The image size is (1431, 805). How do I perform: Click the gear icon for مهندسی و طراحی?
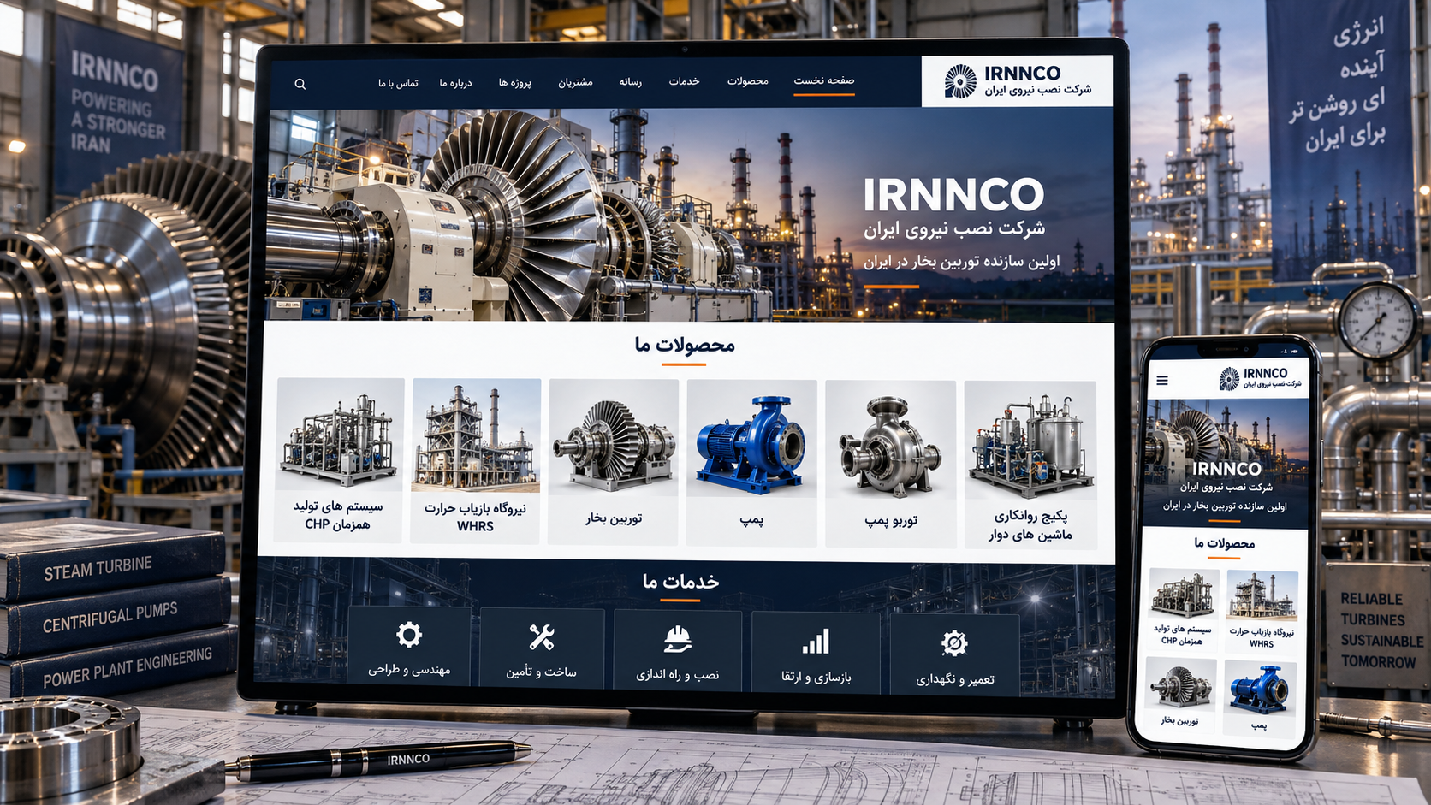pos(409,635)
